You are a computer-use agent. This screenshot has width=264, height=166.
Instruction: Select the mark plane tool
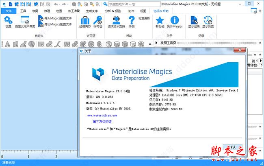click(x=15, y=44)
